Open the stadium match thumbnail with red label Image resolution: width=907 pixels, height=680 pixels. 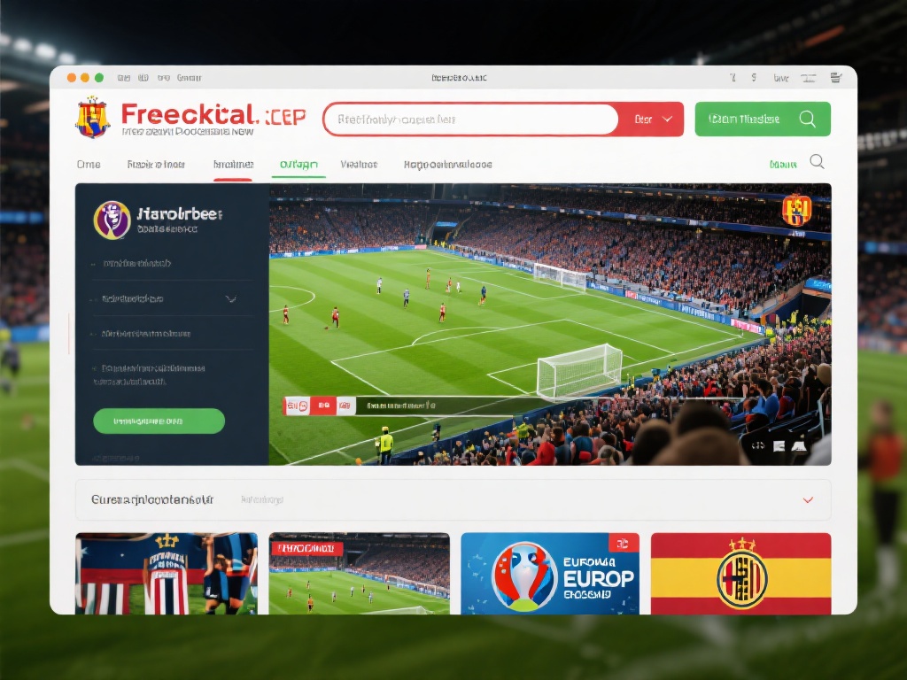360,574
